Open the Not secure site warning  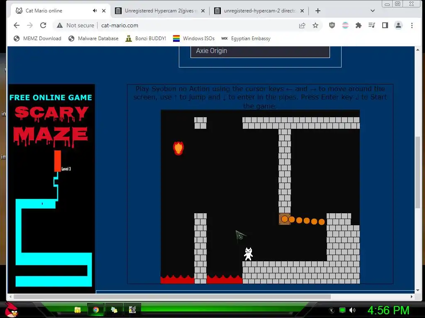coord(76,25)
